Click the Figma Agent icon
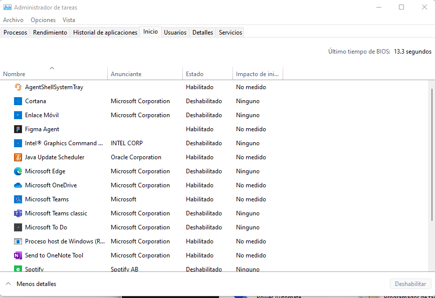The height and width of the screenshot is (298, 435). [18, 129]
